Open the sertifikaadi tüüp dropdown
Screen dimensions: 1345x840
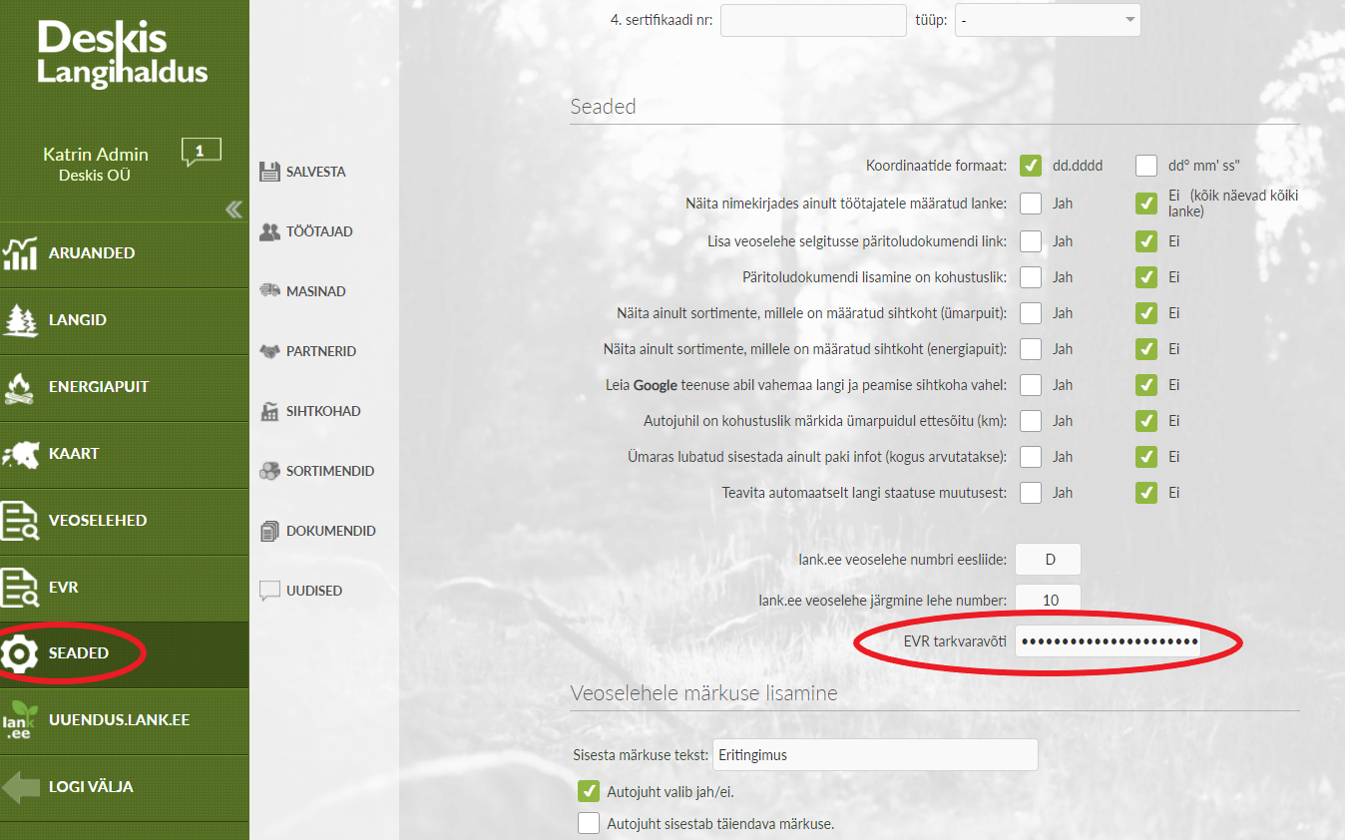[x=1048, y=20]
